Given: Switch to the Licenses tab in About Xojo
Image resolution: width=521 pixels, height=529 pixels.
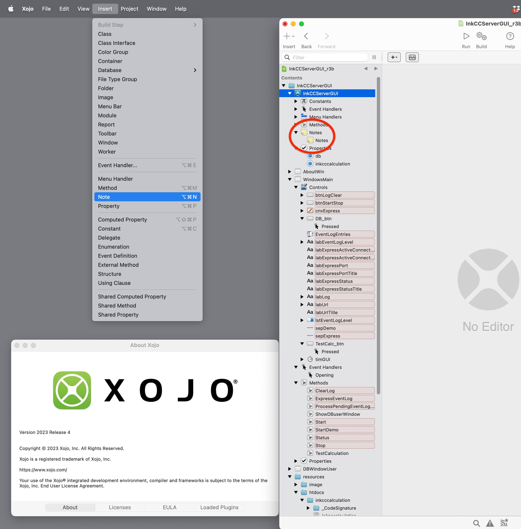Looking at the screenshot, I should pyautogui.click(x=120, y=507).
